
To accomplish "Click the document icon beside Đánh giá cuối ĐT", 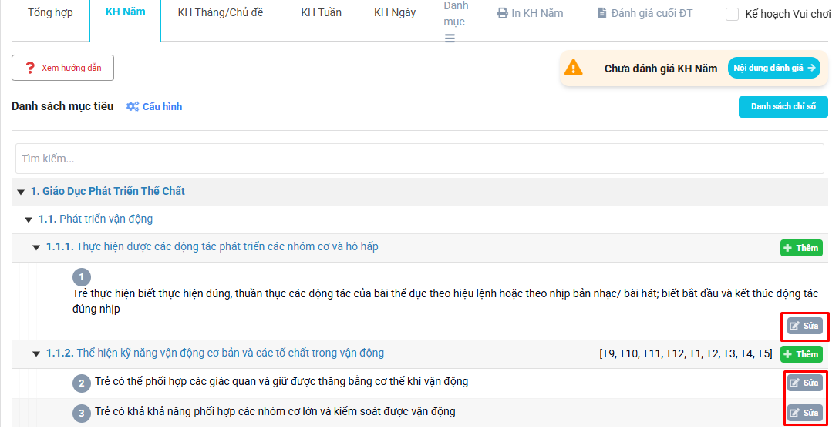I will pyautogui.click(x=602, y=13).
